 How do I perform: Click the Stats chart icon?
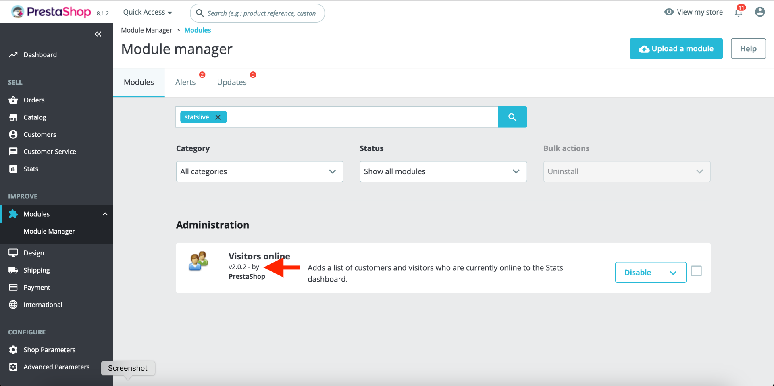click(13, 169)
